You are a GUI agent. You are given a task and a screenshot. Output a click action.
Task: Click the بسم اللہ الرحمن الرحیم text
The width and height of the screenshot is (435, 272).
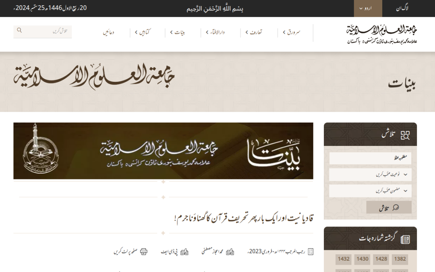[215, 8]
